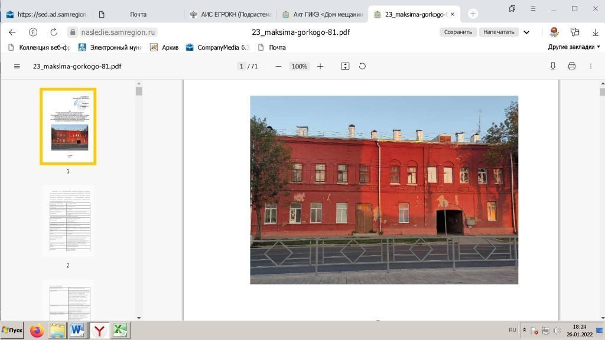Show hidden system tray icons
Viewport: 605px width, 340px height.
(x=524, y=331)
